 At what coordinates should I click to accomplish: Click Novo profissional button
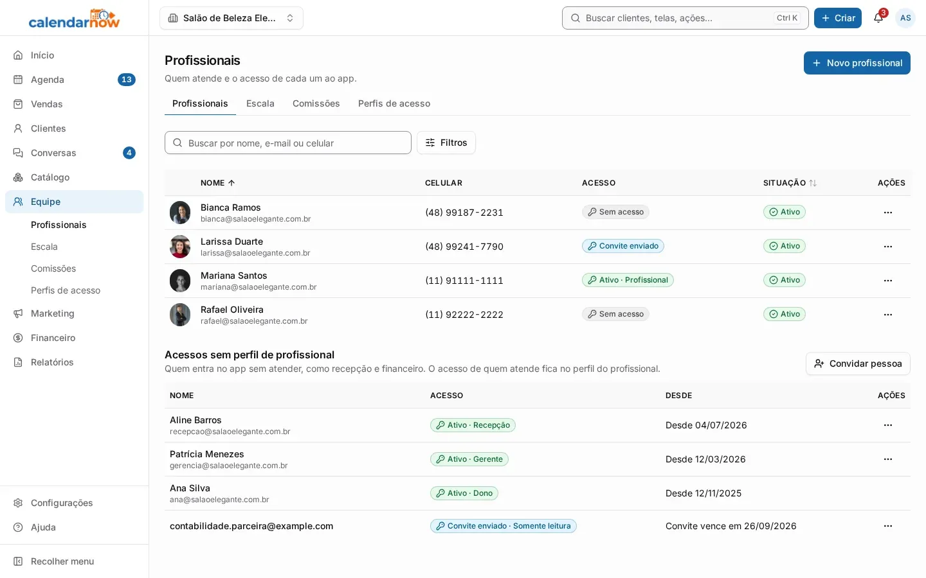click(x=857, y=63)
